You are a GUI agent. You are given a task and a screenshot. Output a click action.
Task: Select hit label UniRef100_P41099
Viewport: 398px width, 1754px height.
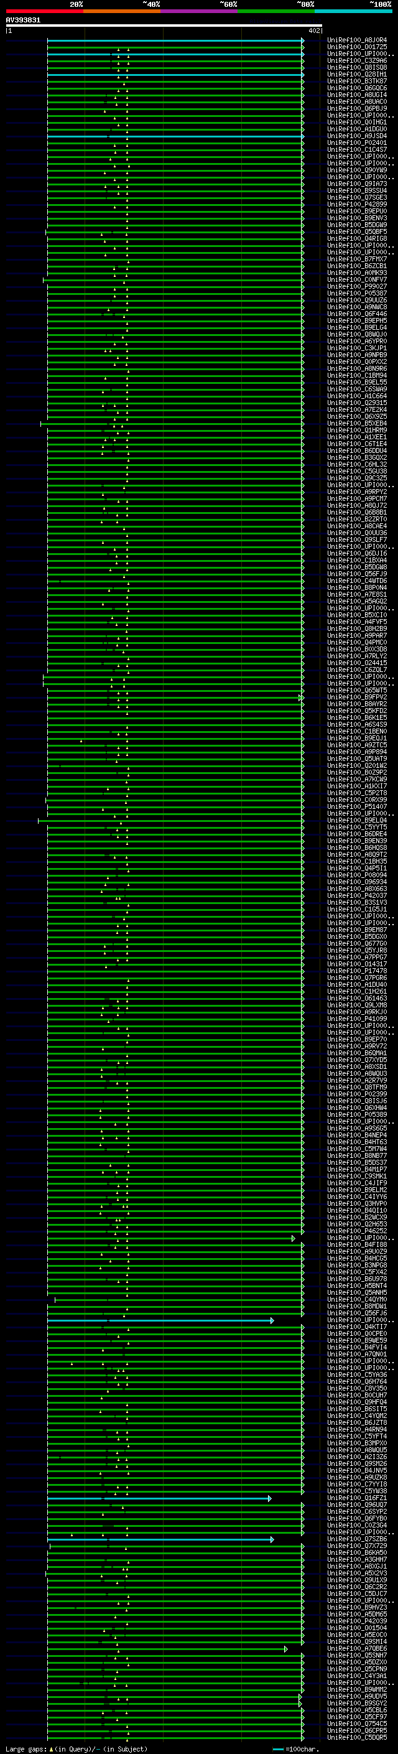pyautogui.click(x=356, y=1019)
